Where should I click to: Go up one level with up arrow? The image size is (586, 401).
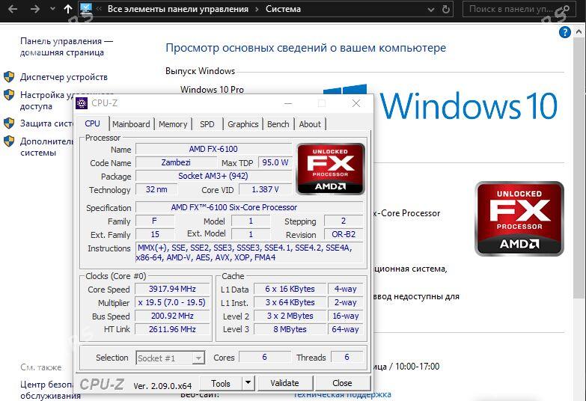(x=69, y=10)
